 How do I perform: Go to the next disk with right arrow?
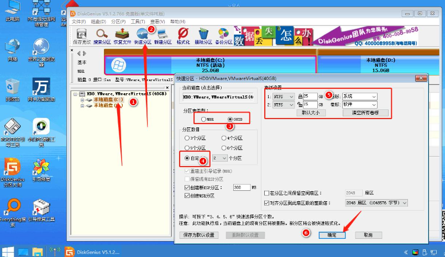point(85,53)
